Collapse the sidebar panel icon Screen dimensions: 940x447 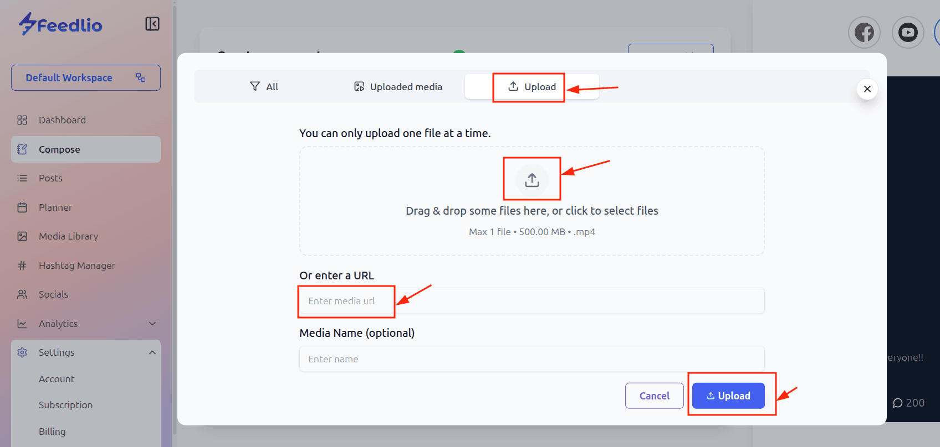pos(152,24)
